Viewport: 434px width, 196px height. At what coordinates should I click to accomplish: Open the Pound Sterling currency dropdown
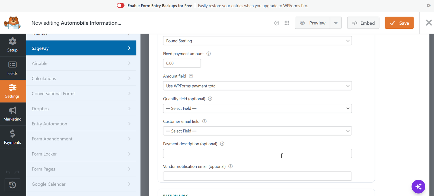click(x=257, y=41)
